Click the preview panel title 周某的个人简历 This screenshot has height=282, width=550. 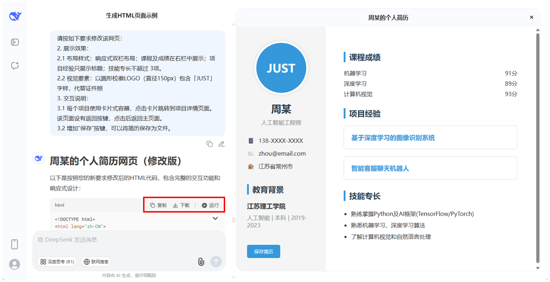tap(388, 18)
